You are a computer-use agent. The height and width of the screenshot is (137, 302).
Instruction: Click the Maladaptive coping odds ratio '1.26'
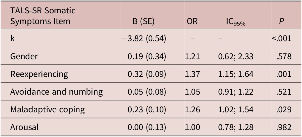click(x=192, y=109)
